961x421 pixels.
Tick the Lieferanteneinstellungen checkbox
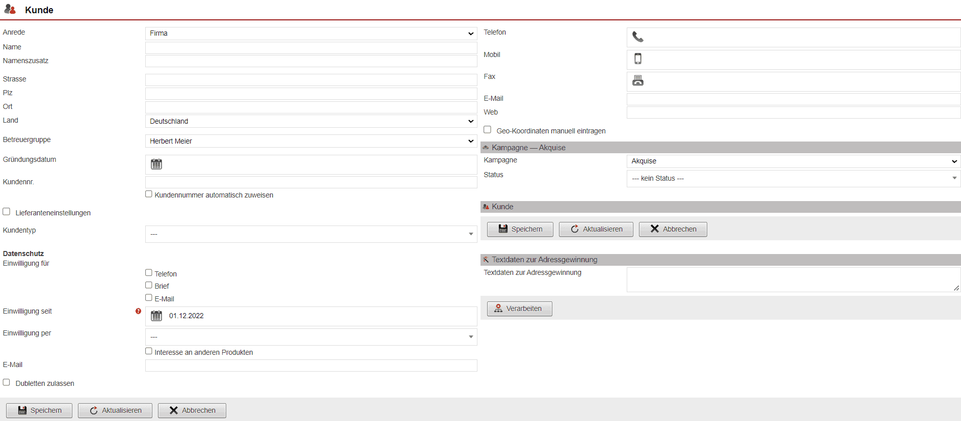7,212
